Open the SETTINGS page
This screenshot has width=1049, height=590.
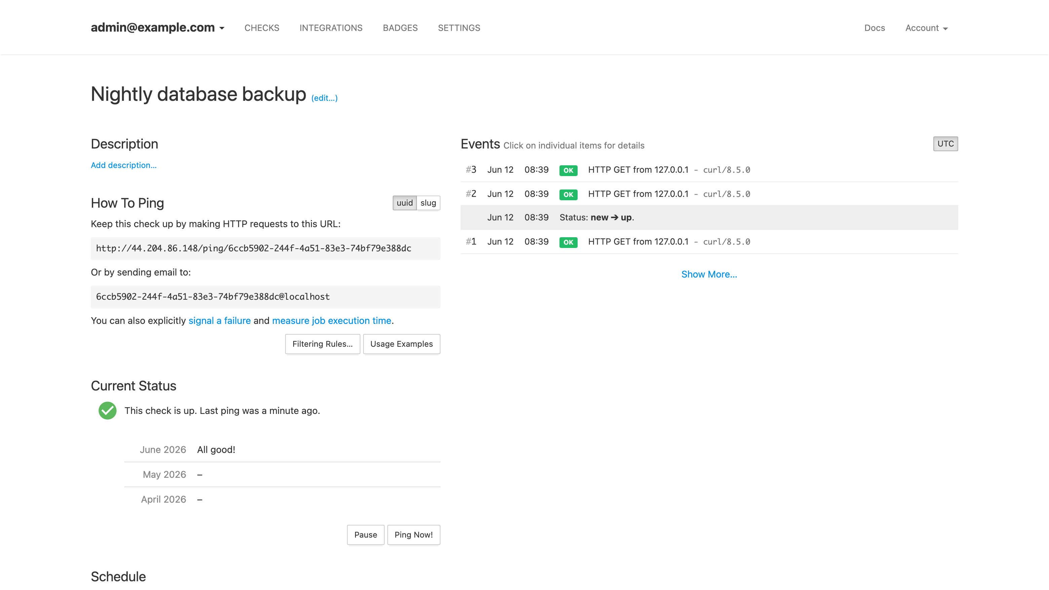(x=459, y=28)
